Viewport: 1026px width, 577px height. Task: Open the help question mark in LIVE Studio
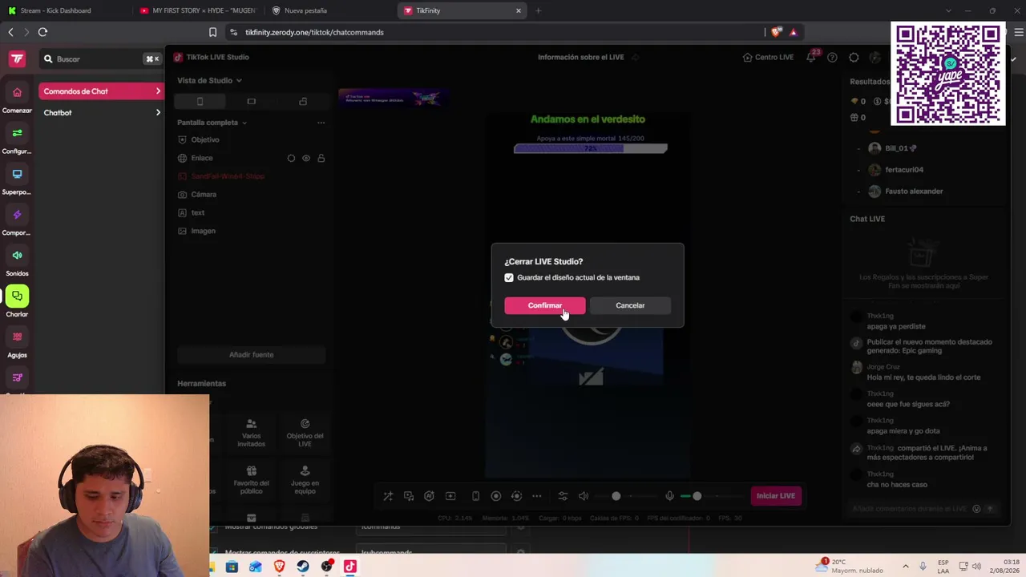[832, 57]
